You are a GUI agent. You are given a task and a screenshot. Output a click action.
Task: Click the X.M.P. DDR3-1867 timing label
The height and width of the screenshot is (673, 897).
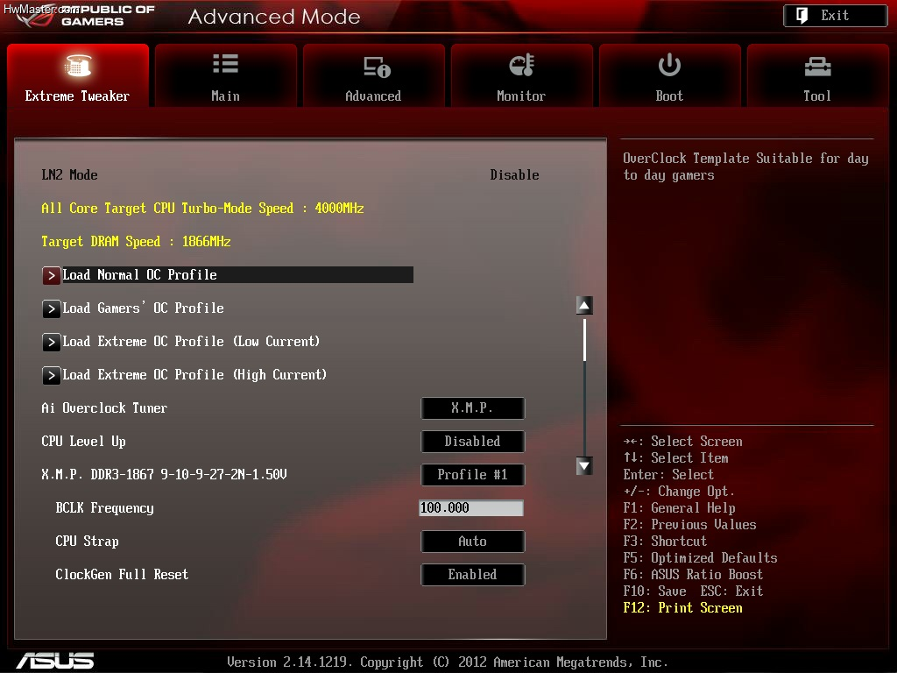coord(164,474)
